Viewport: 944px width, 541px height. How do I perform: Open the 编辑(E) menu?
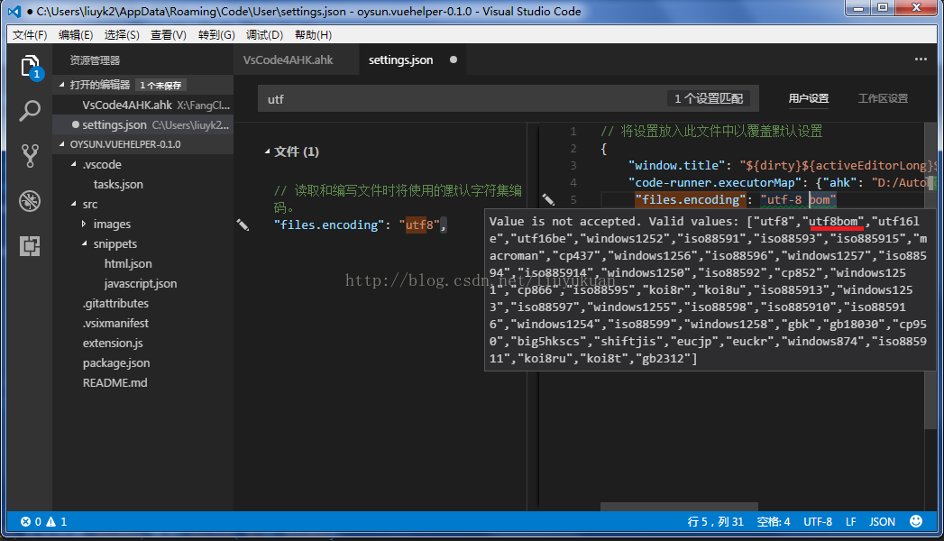(75, 35)
